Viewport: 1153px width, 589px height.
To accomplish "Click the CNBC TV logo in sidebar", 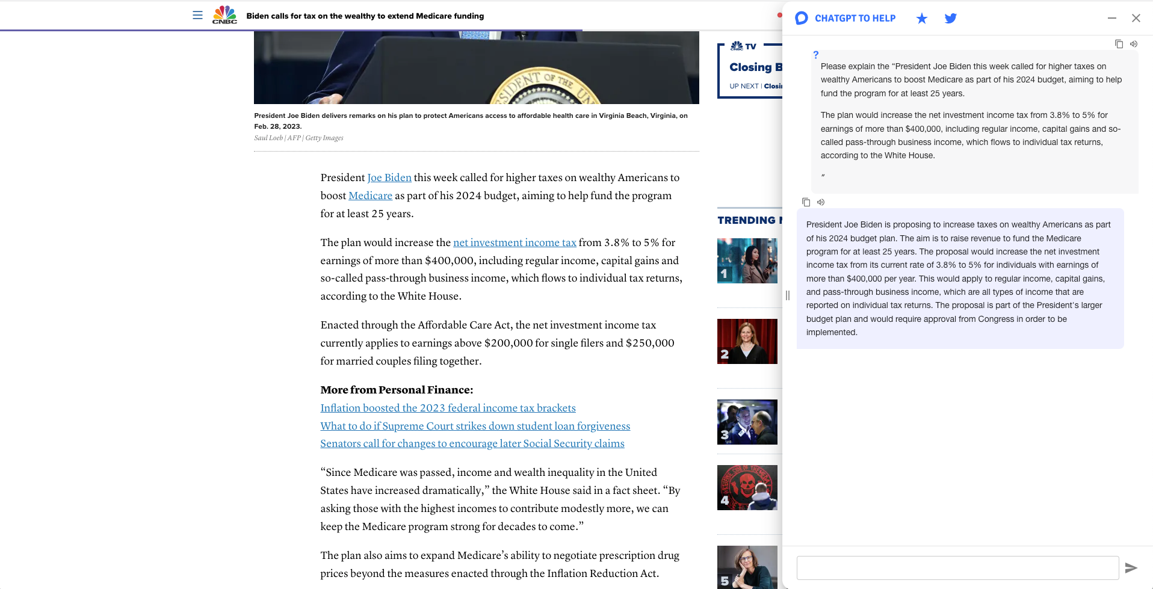I will tap(743, 46).
